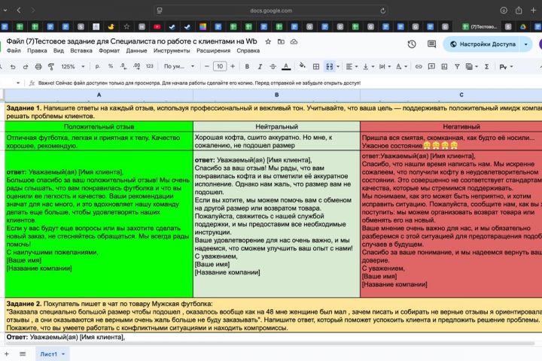Open the Данные menu
The height and width of the screenshot is (361, 542).
coord(136,51)
